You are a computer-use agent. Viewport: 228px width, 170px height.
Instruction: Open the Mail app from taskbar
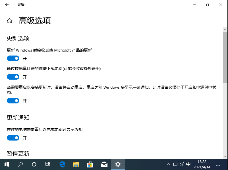(x=104, y=164)
